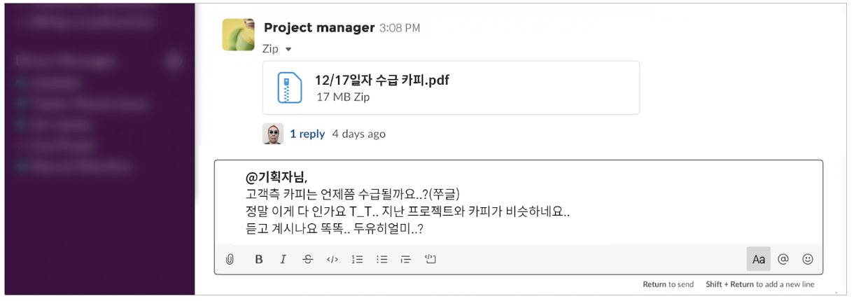Apply blockquote indent formatting
Viewport: 854px width, 301px height.
pyautogui.click(x=406, y=259)
